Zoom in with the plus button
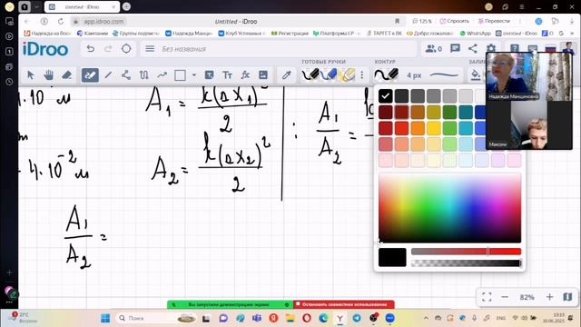Screen dimensions: 581x327 pos(549,297)
